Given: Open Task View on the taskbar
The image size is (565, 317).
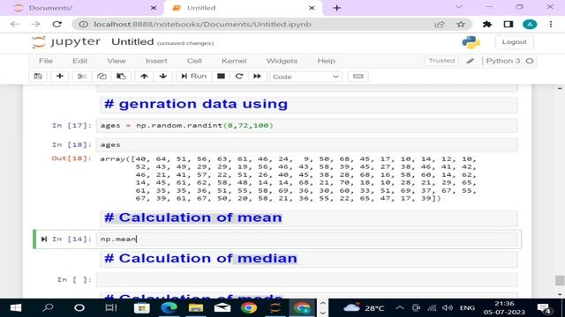Looking at the screenshot, I should [x=111, y=308].
